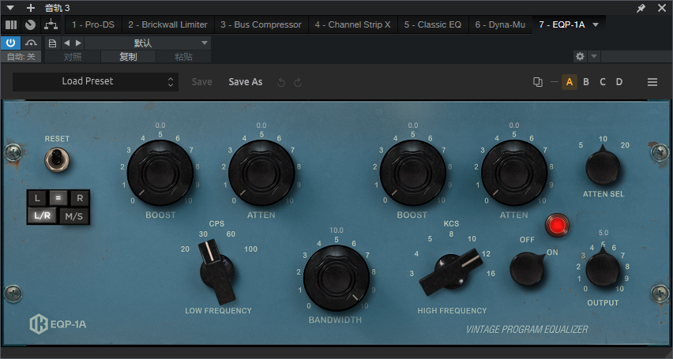Click the 粘贴 paste button
673x359 pixels.
(183, 57)
